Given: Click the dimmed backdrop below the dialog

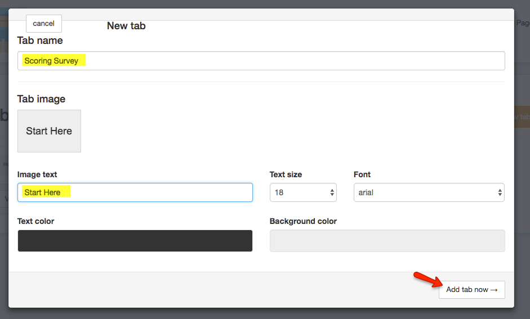Looking at the screenshot, I should tap(265, 313).
